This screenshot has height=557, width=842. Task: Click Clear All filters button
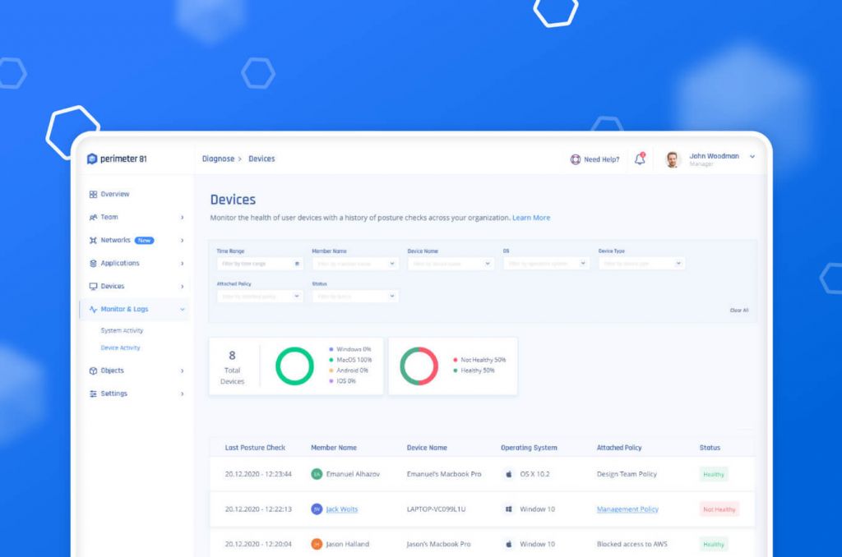point(738,311)
